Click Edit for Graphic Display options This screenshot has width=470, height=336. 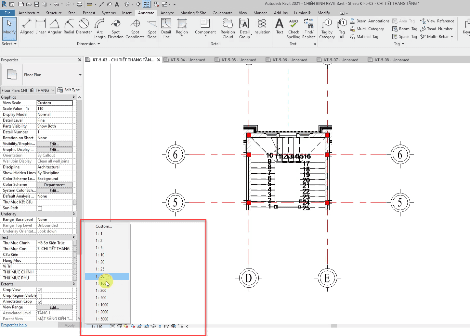[x=55, y=150]
